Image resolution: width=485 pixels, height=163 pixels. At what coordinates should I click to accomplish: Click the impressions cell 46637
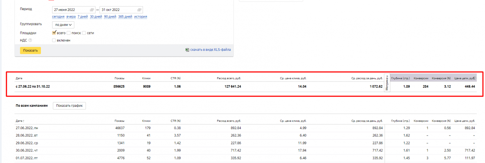[x=120, y=128]
